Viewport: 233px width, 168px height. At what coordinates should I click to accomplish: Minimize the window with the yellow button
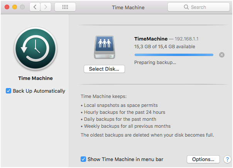(15, 7)
